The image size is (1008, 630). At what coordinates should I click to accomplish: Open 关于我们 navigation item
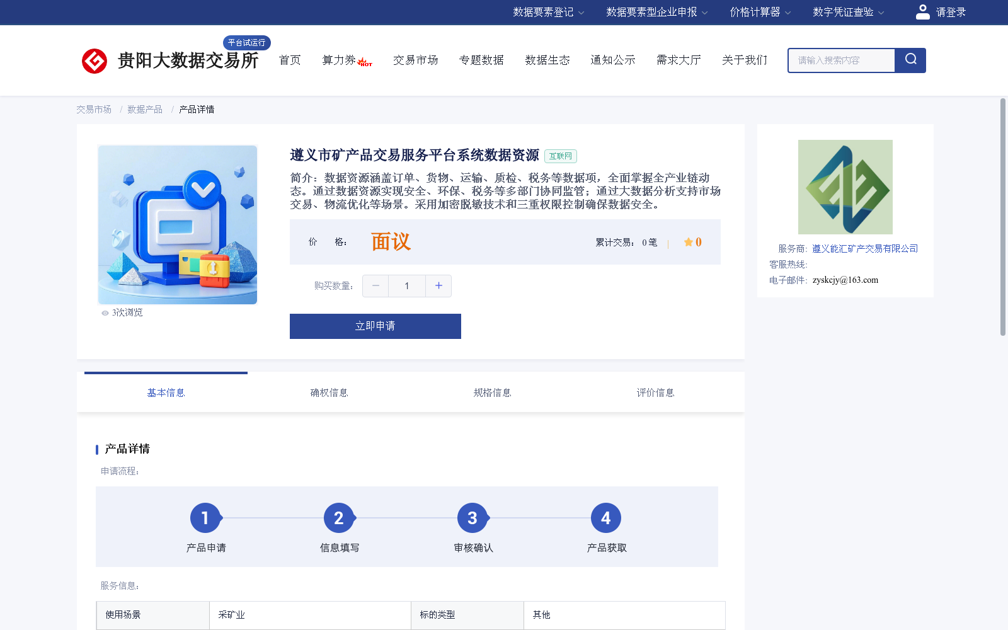tap(745, 60)
